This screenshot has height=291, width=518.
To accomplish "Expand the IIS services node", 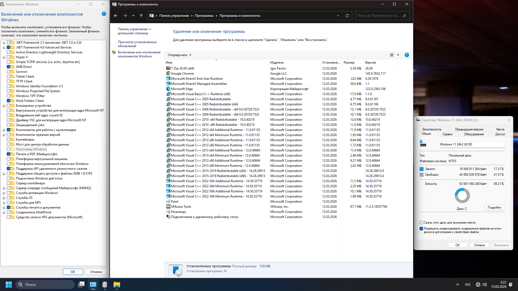I will point(4,198).
